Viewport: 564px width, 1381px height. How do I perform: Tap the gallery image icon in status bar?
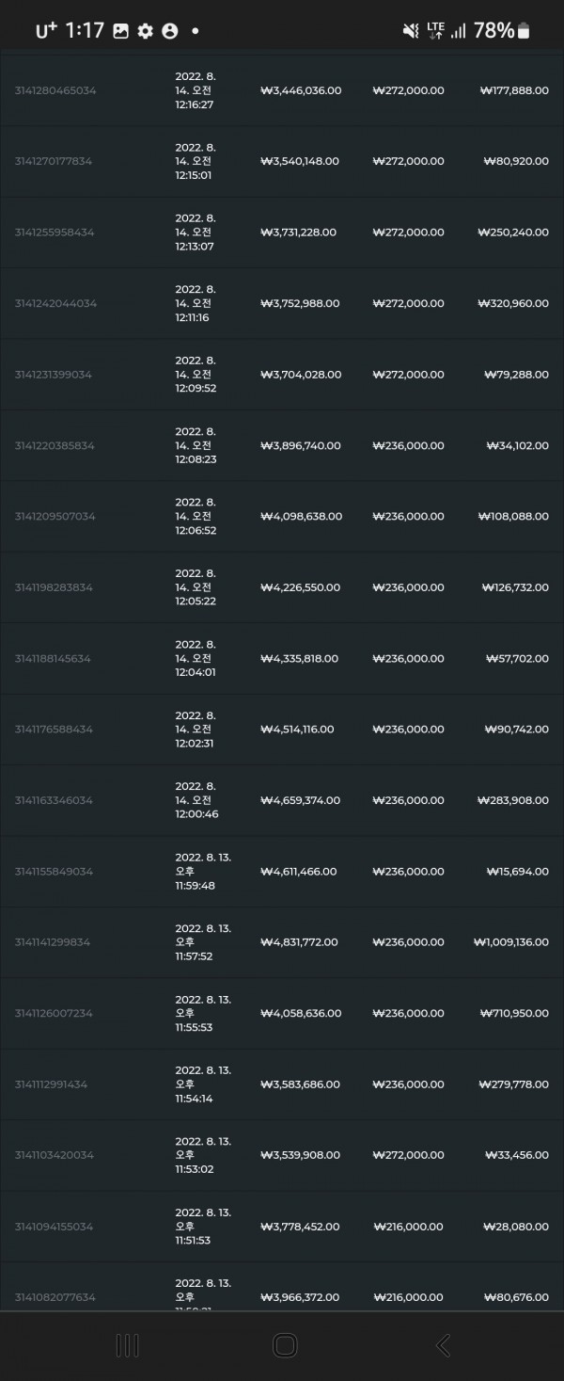pos(120,31)
